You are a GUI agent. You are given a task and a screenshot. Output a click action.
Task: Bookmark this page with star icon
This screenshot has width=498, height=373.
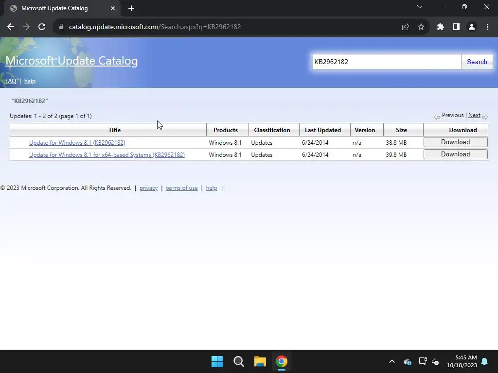(421, 27)
